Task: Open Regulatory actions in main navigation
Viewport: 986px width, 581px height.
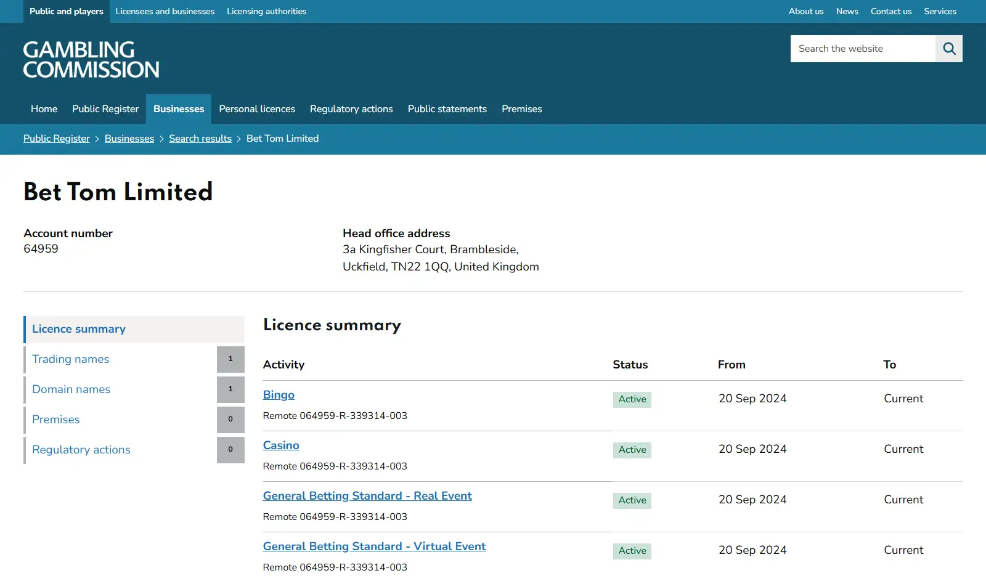Action: (351, 109)
